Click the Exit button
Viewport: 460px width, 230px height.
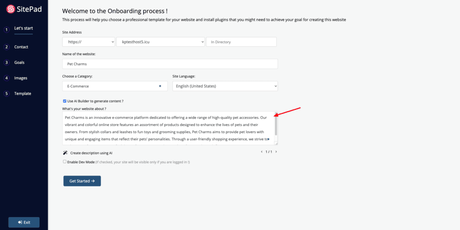click(24, 222)
